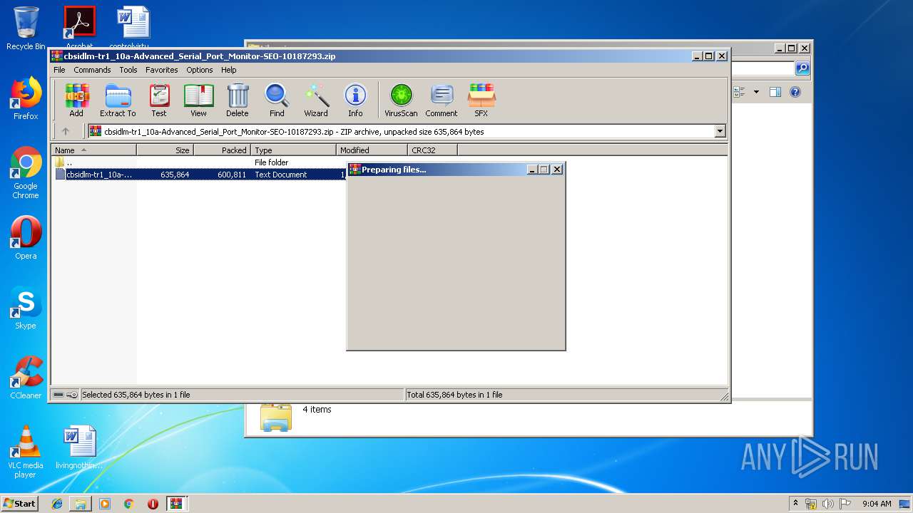
Task: Open Internet Explorer from taskbar
Action: tap(57, 504)
